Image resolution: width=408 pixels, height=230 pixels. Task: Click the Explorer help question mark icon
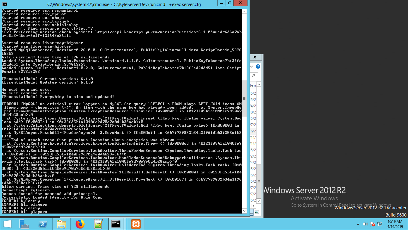pos(258,66)
